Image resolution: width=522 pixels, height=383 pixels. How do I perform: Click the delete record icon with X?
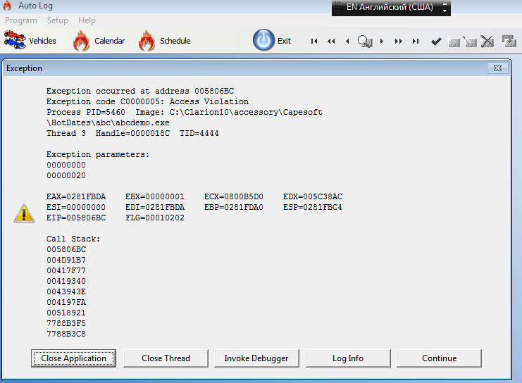pos(487,42)
